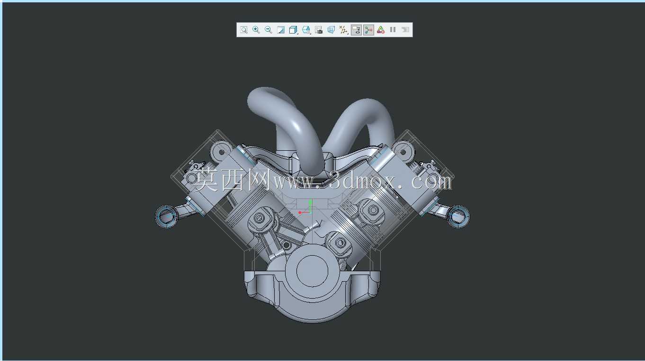This screenshot has height=361, width=645.
Task: Open the View Manager camera icon
Action: pos(319,30)
